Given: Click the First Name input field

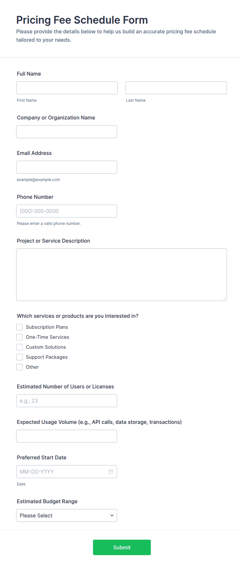Looking at the screenshot, I should 67,88.
